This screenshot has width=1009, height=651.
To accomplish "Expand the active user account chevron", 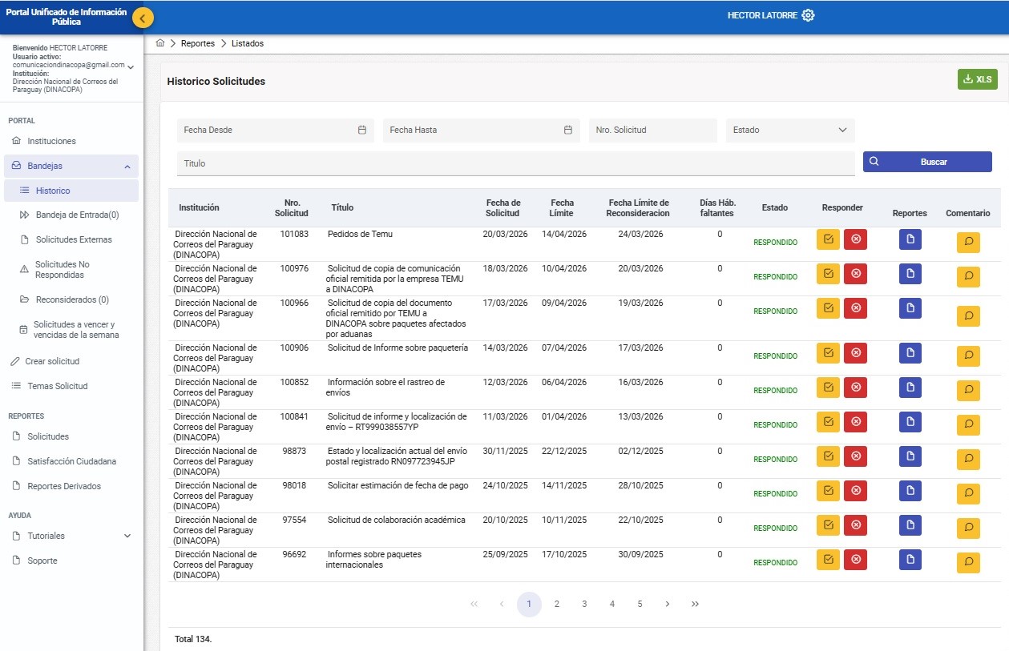I will [131, 67].
